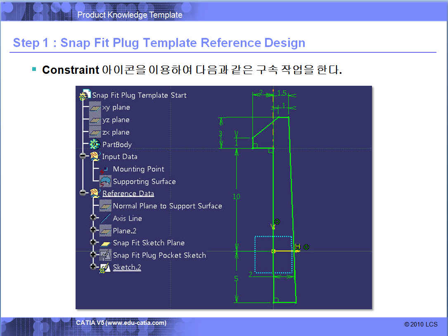Select the 1.5 dimension at sketch top

click(282, 94)
